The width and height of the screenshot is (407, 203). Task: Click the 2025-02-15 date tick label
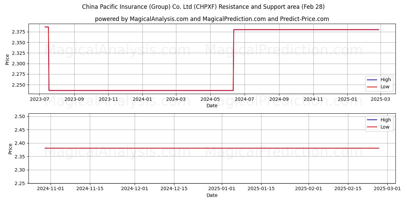pyautogui.click(x=348, y=189)
